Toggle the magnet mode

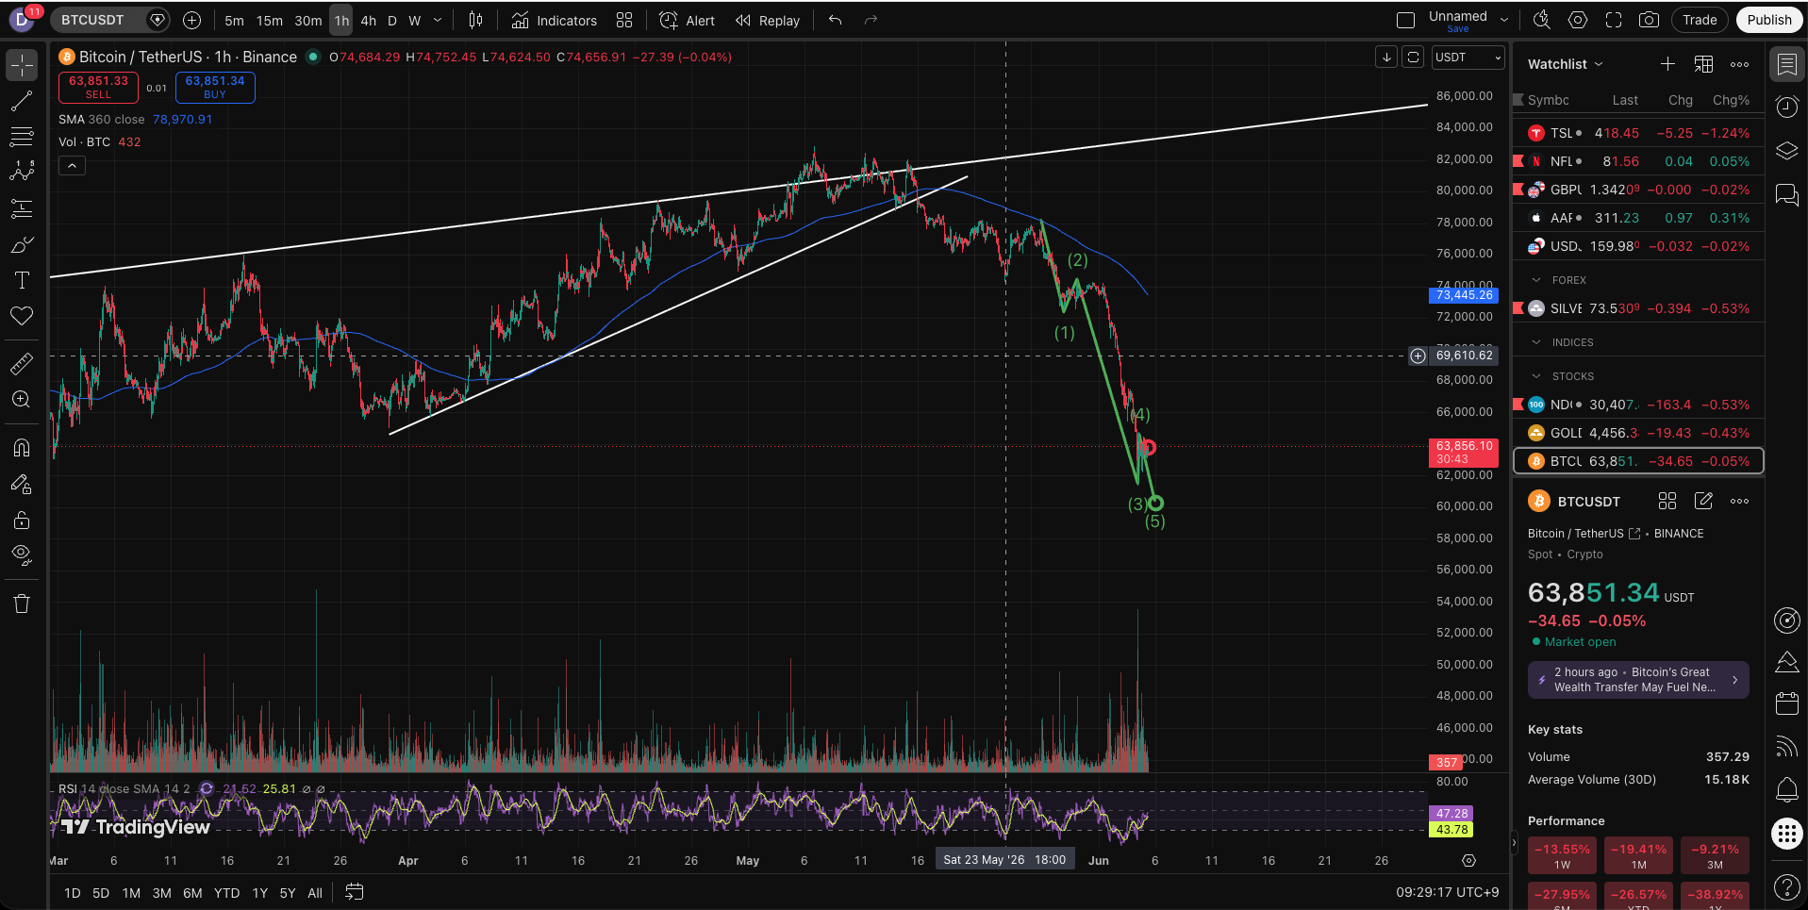(x=22, y=448)
